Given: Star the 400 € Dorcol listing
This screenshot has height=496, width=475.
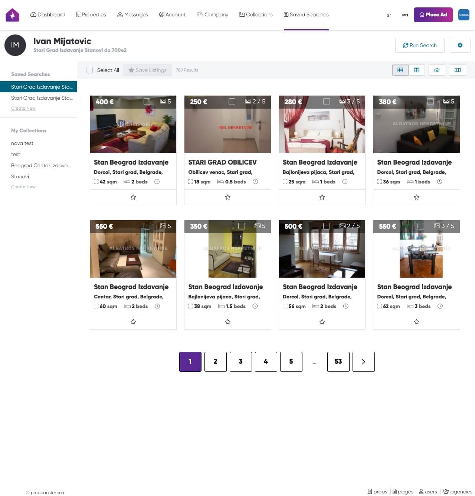Looking at the screenshot, I should (133, 197).
